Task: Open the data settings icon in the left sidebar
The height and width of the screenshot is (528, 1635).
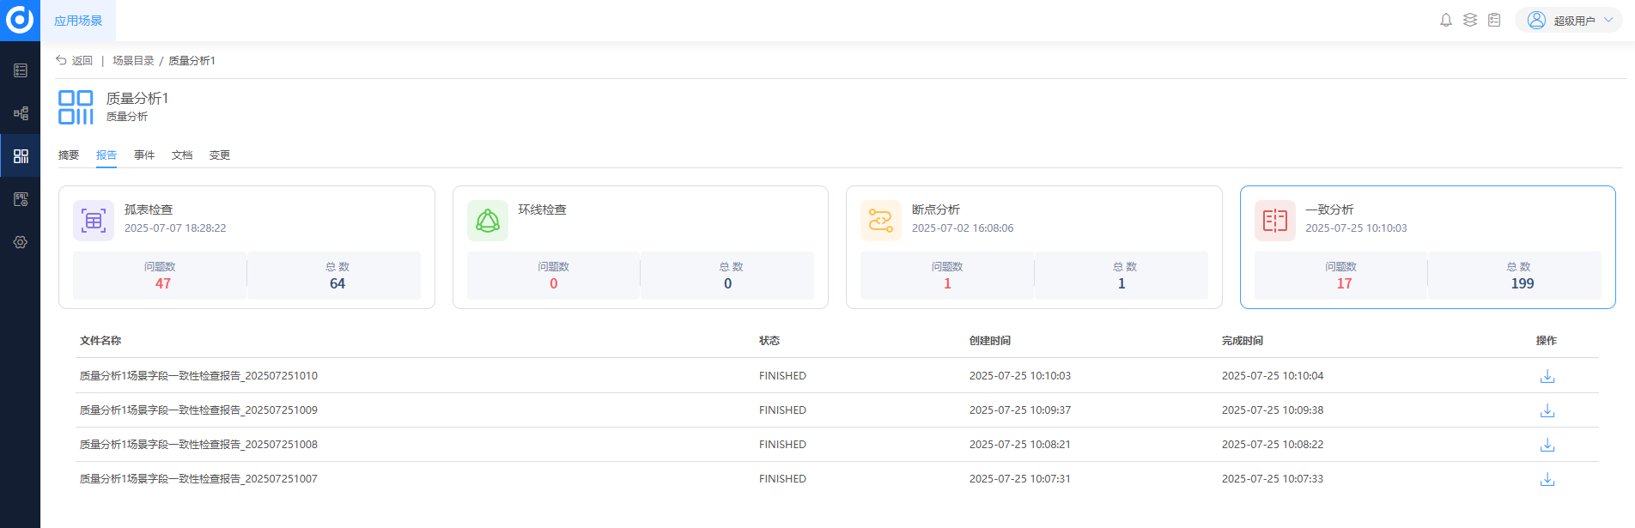Action: (x=21, y=199)
